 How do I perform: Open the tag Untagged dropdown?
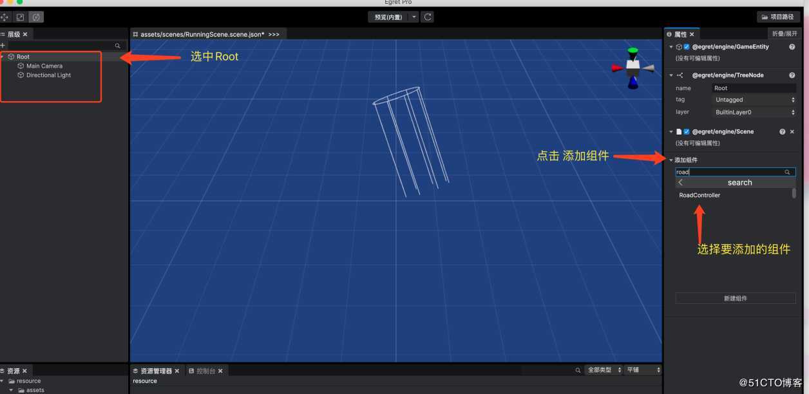point(754,100)
